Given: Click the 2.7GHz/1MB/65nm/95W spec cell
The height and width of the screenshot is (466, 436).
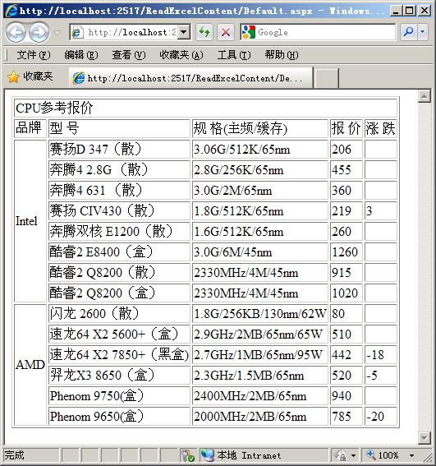Looking at the screenshot, I should coord(260,354).
